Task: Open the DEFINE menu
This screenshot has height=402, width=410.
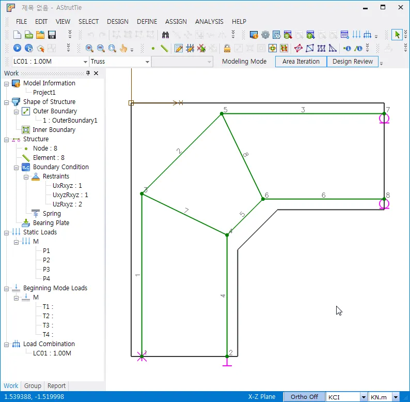Action: click(x=147, y=22)
